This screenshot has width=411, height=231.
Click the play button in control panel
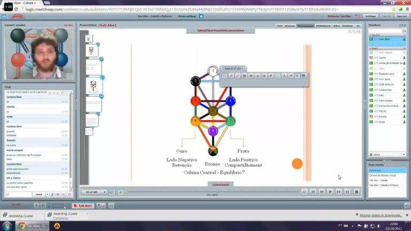coord(330,192)
